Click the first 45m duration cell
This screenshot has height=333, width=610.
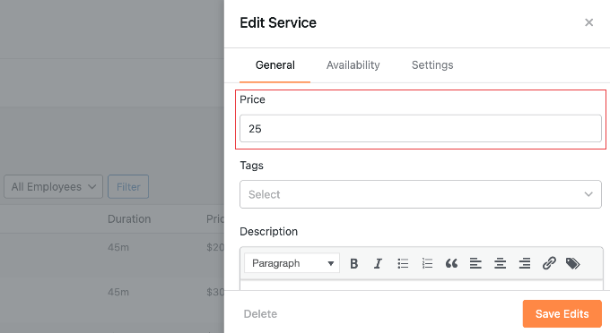coord(118,247)
